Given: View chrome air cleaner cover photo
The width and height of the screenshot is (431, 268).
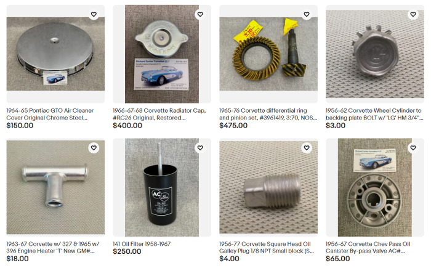Looking at the screenshot, I should coord(55,54).
